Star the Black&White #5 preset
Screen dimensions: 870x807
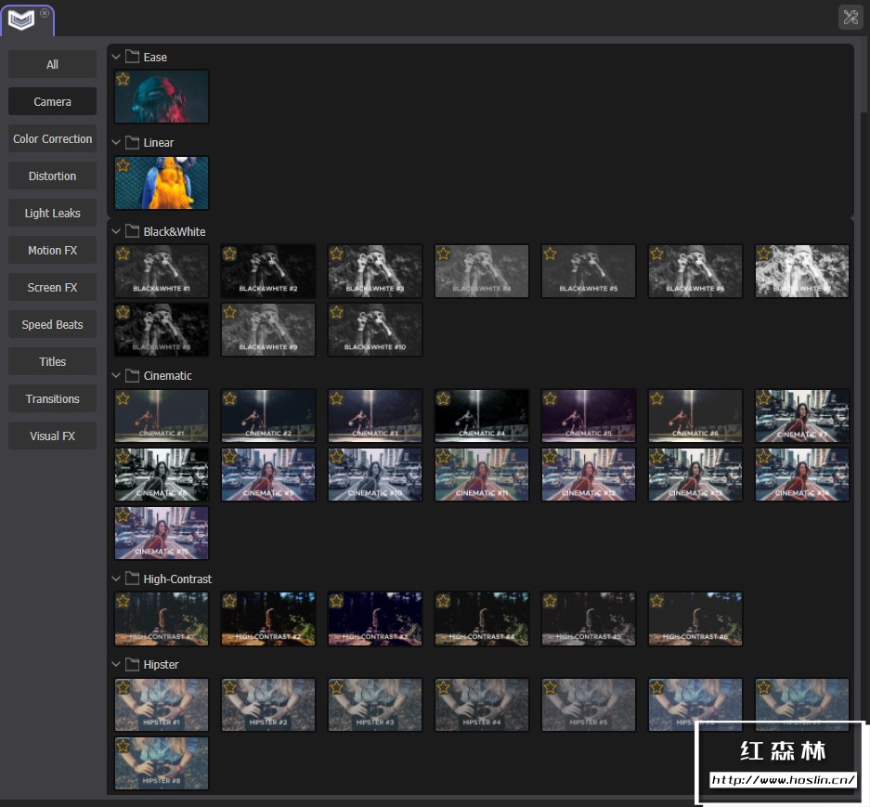(x=550, y=254)
